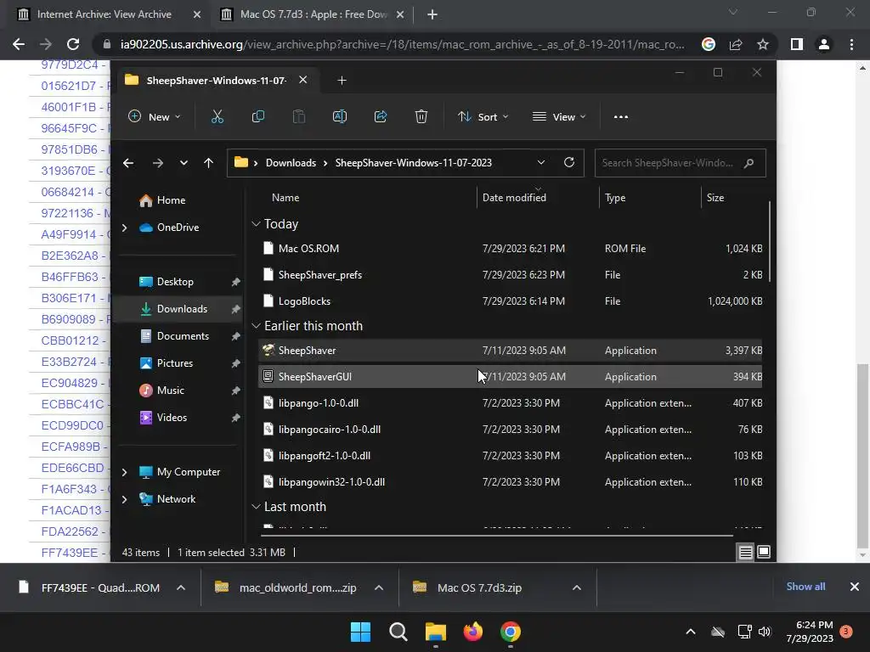Open the Chrome profile icon
The image size is (870, 652).
point(824,44)
